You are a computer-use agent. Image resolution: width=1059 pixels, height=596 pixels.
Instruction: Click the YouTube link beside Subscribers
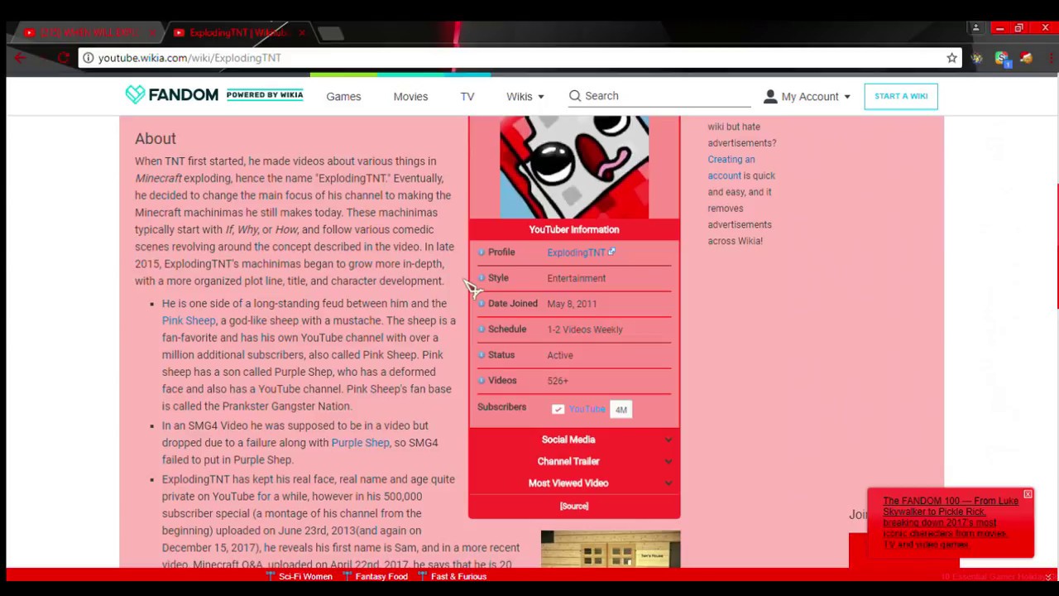point(587,409)
